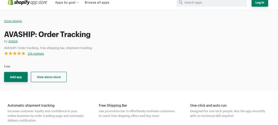Viewport: 278px width, 125px height.
Task: Click the Free Shipping Bar description text
Action: tap(137, 114)
